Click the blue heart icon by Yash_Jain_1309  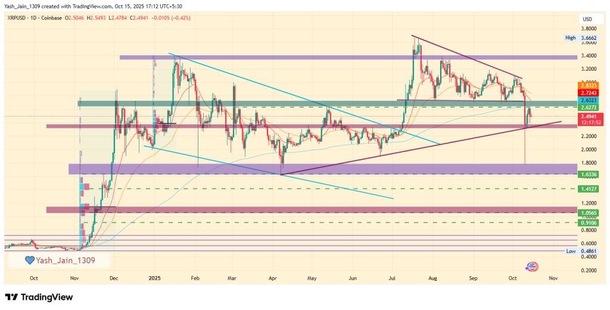pos(29,260)
